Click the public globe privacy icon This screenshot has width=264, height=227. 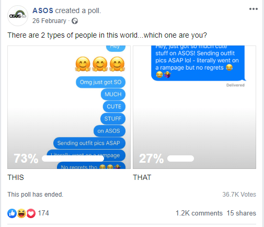point(75,21)
